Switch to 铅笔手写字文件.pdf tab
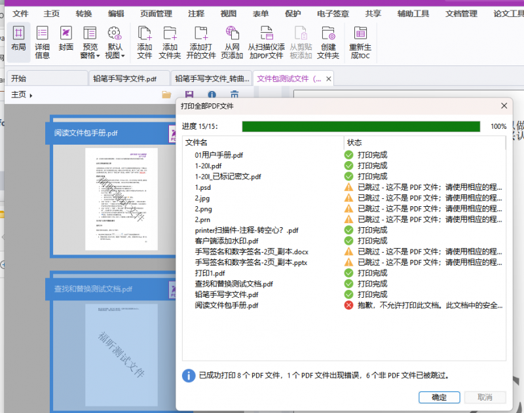 coord(124,79)
